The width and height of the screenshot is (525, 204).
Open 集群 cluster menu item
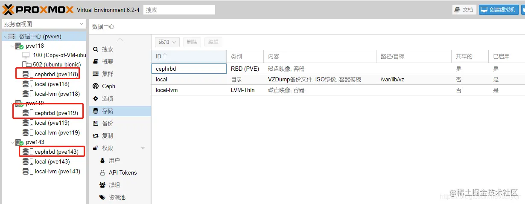120,74
